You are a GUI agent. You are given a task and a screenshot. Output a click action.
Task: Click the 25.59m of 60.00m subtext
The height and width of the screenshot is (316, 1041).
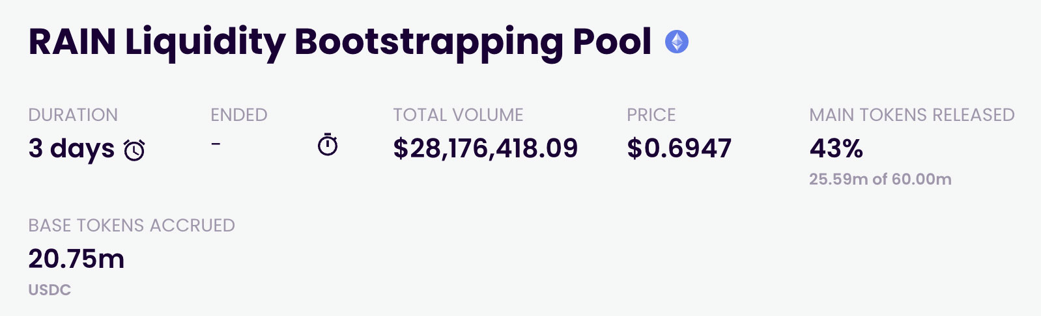(880, 179)
